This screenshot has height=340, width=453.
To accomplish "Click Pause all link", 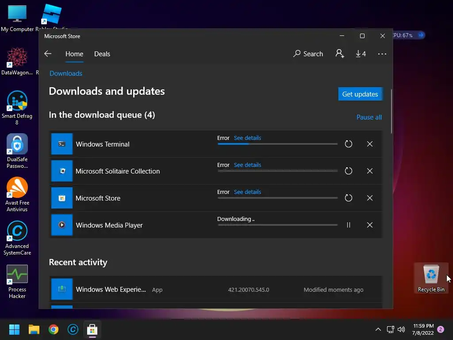I will click(x=369, y=117).
